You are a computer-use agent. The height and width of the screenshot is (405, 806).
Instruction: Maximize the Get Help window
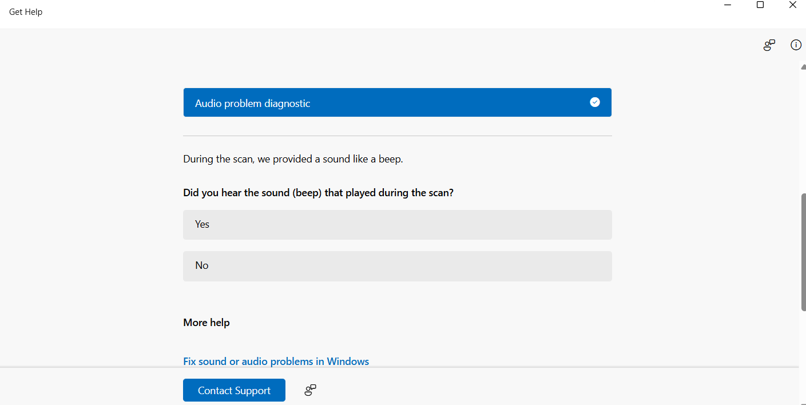(760, 5)
